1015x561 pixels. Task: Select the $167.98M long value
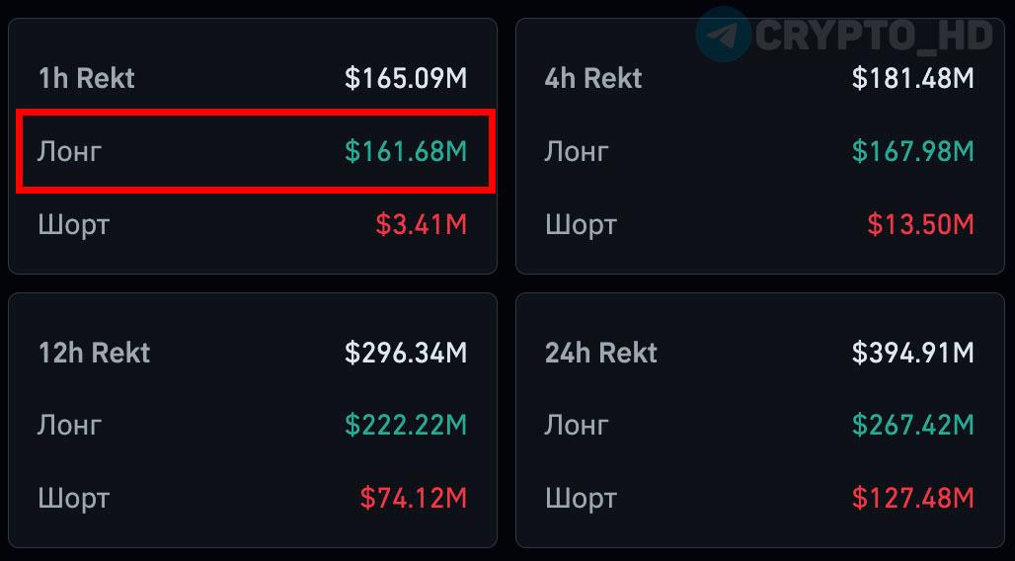click(912, 151)
